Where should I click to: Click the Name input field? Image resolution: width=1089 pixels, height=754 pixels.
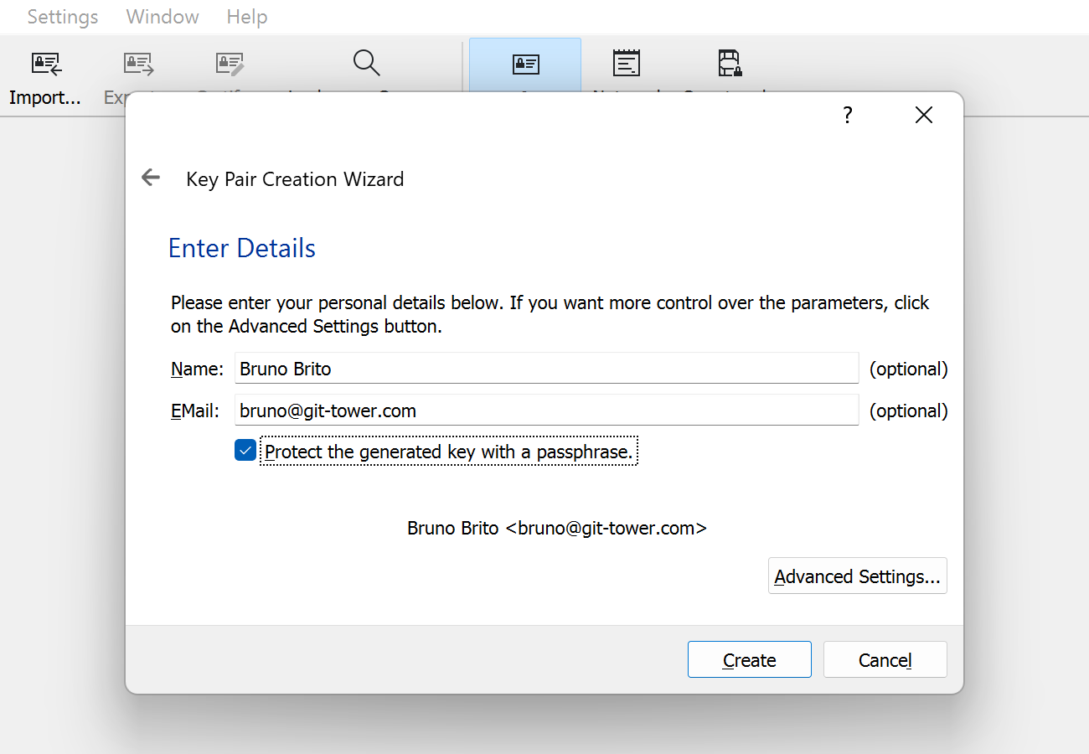pyautogui.click(x=544, y=368)
